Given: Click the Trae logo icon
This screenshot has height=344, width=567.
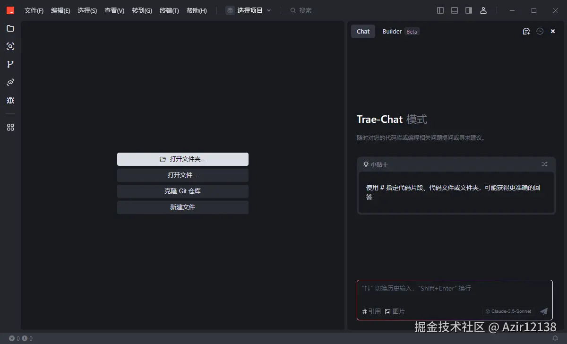Looking at the screenshot, I should pyautogui.click(x=10, y=10).
